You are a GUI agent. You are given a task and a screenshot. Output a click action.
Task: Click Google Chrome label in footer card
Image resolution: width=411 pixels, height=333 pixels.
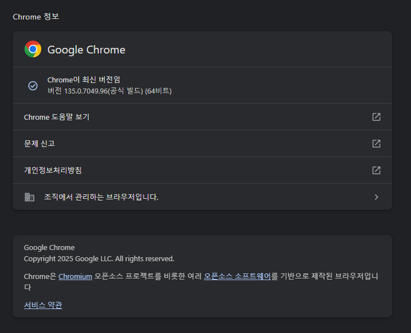point(49,248)
